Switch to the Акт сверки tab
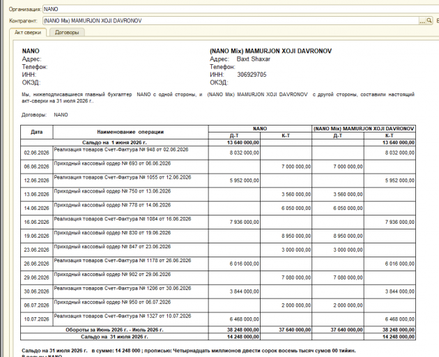Screen dimensions: 439x357 tap(28, 33)
